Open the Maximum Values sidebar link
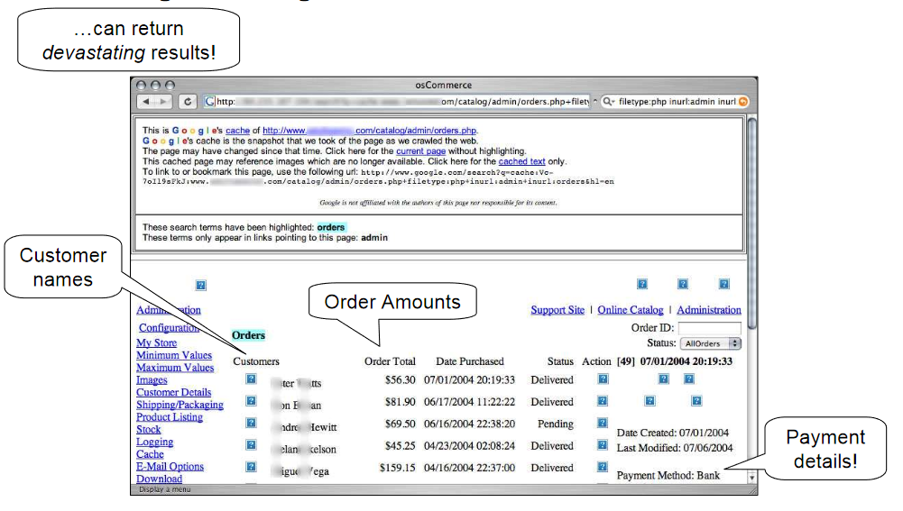 point(174,368)
